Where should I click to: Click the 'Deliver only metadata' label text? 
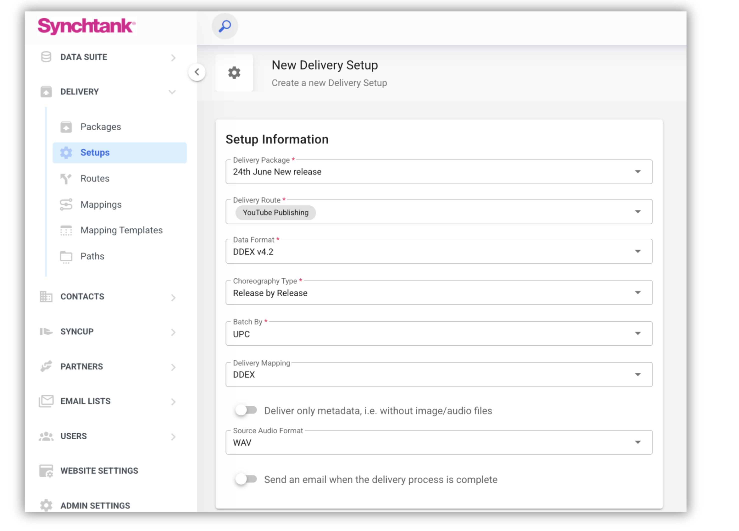click(378, 411)
